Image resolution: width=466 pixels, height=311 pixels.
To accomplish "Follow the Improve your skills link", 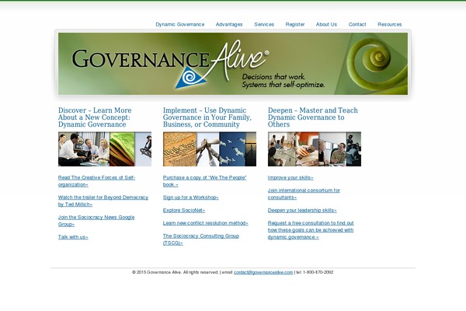I will [290, 178].
